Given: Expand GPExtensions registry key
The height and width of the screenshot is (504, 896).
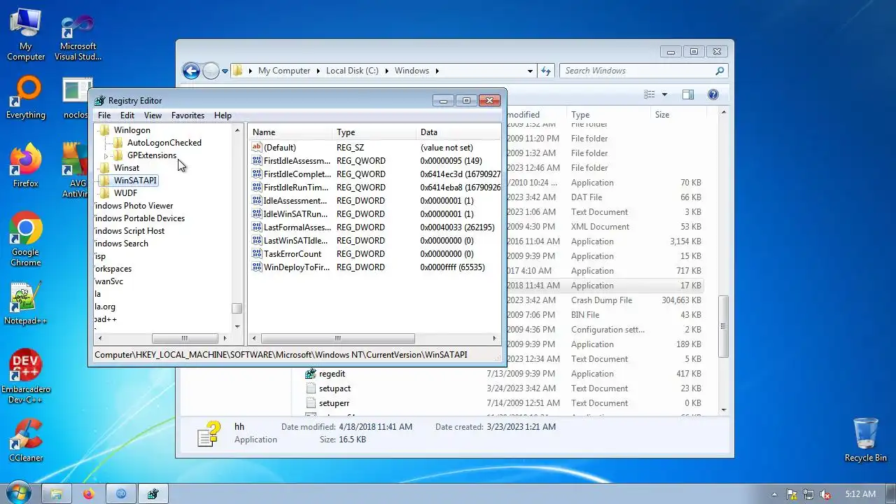Looking at the screenshot, I should (106, 155).
